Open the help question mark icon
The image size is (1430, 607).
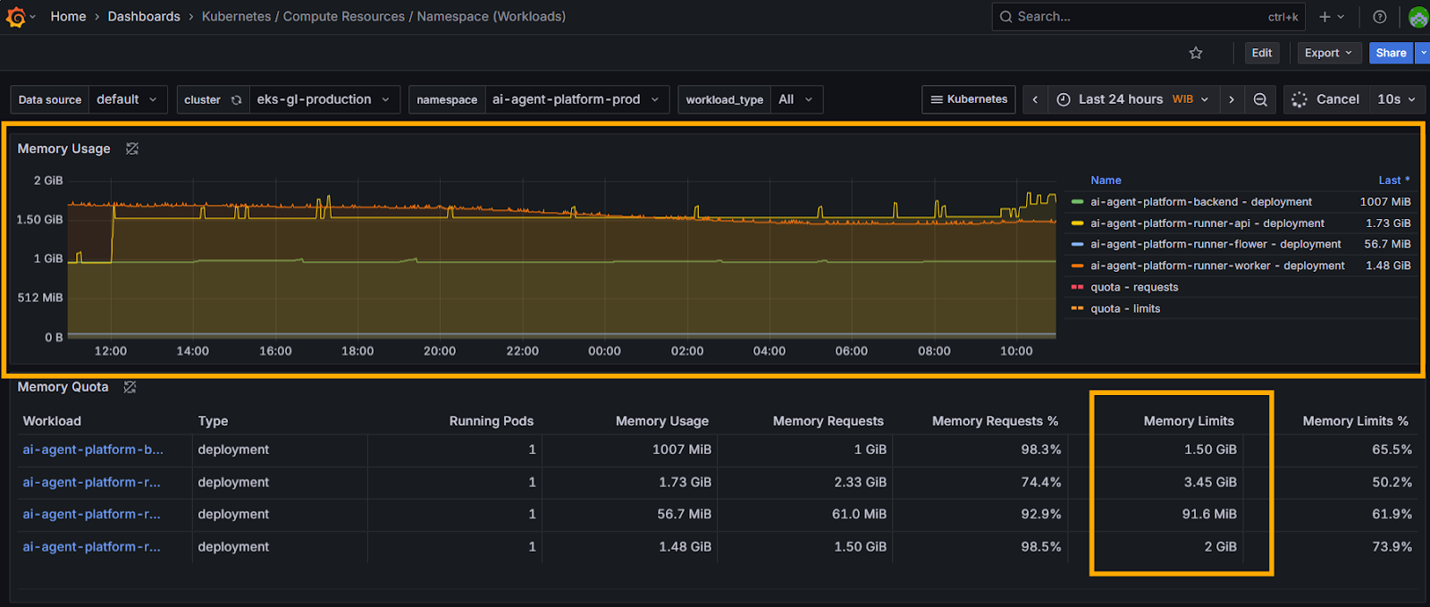[x=1379, y=17]
